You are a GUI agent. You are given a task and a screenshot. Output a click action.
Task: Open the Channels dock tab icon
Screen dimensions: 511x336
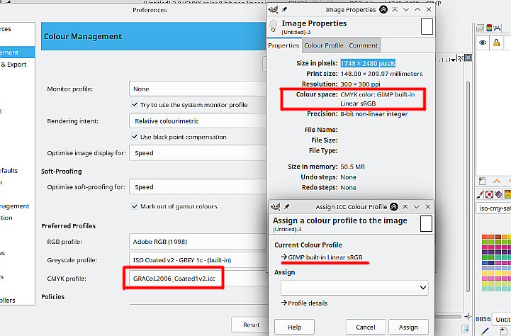(x=489, y=28)
